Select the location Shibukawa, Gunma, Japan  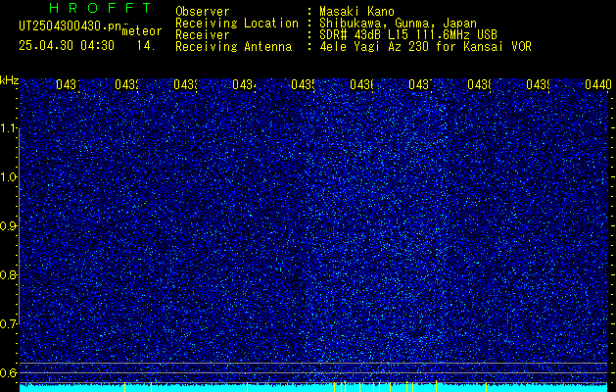398,24
